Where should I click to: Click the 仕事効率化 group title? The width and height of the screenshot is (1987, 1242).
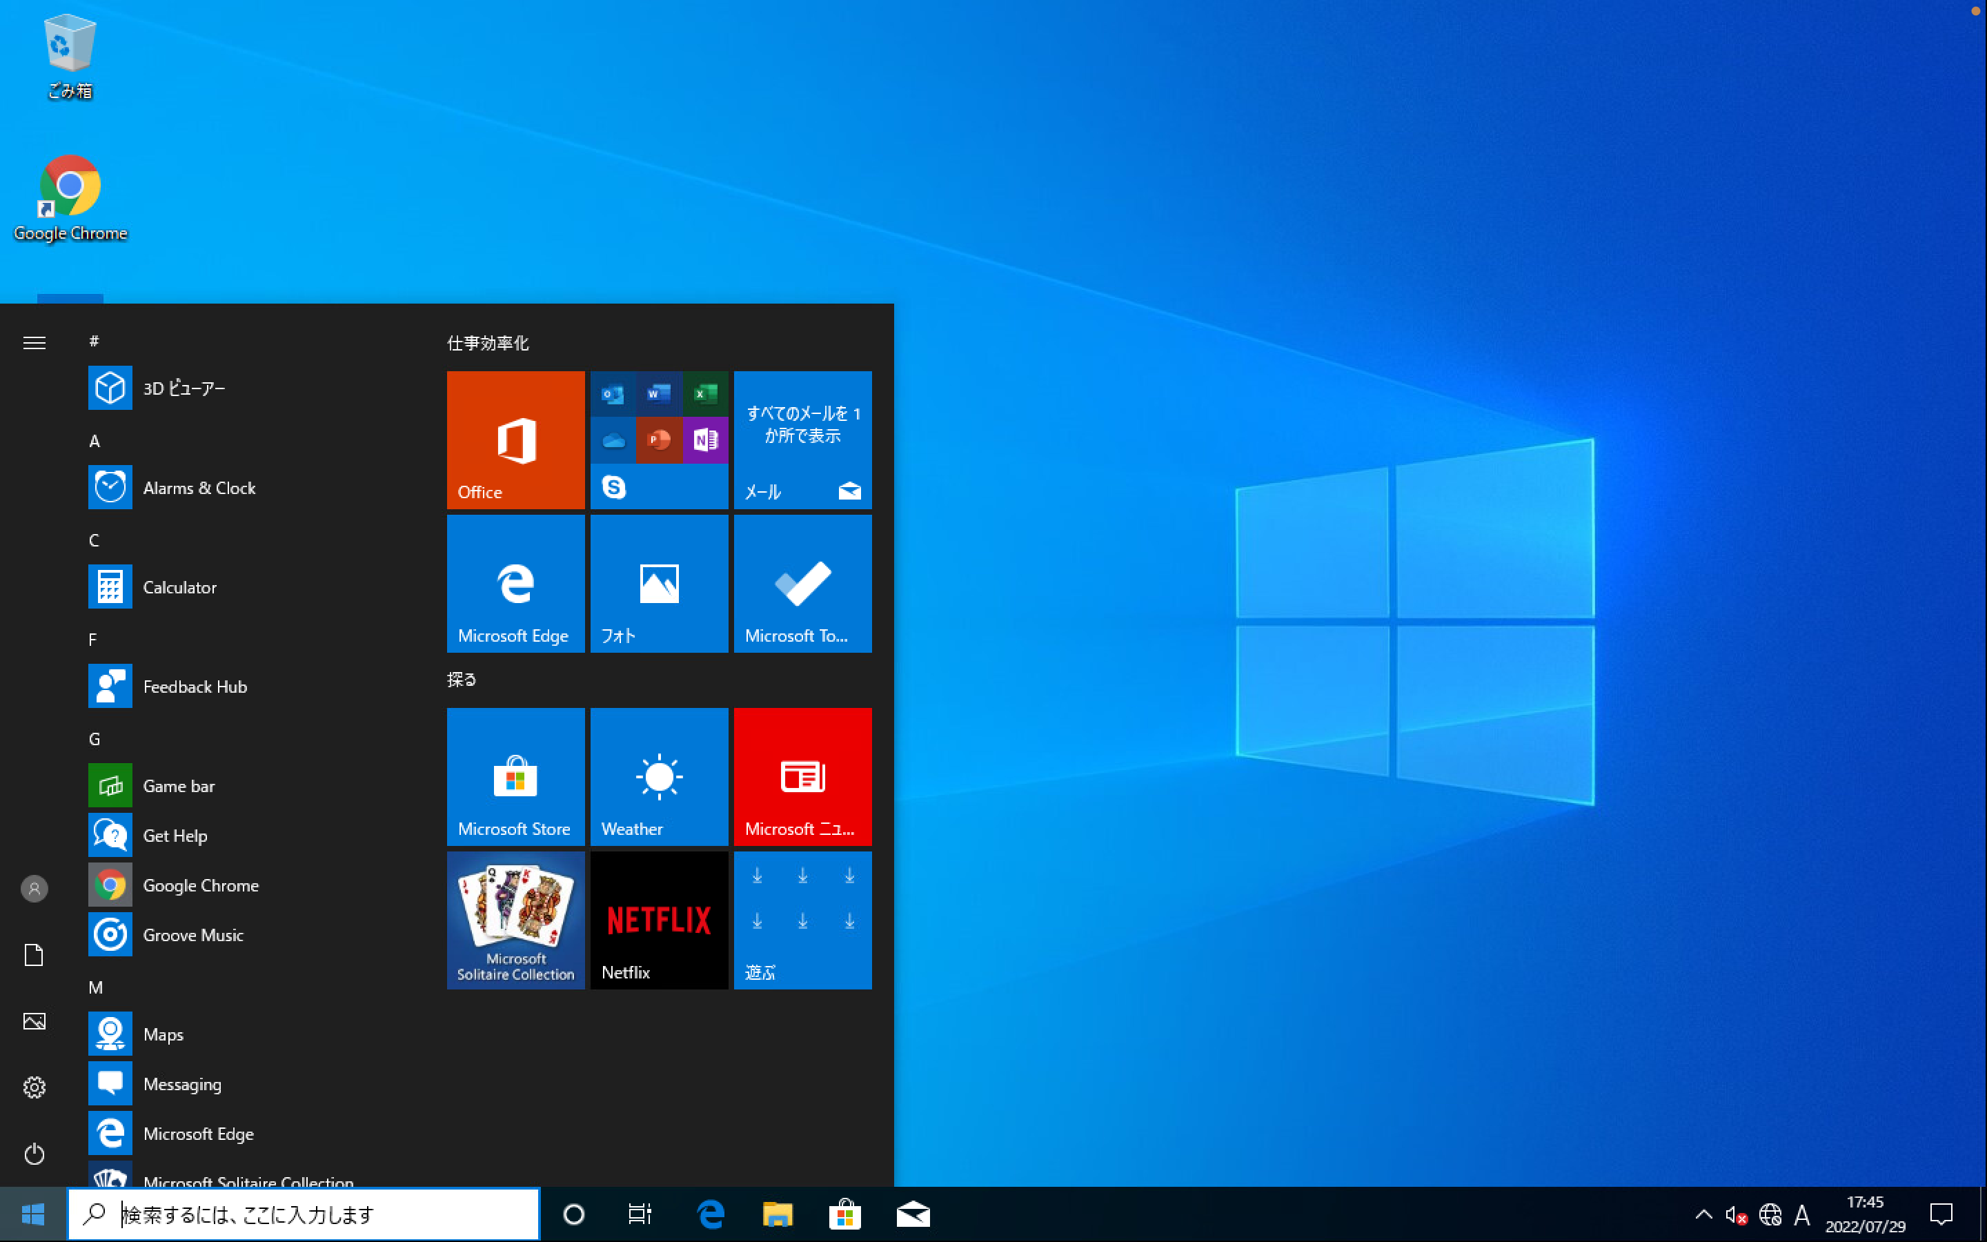click(488, 342)
